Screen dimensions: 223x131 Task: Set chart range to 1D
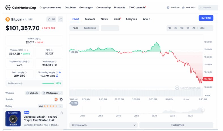coord(169,28)
